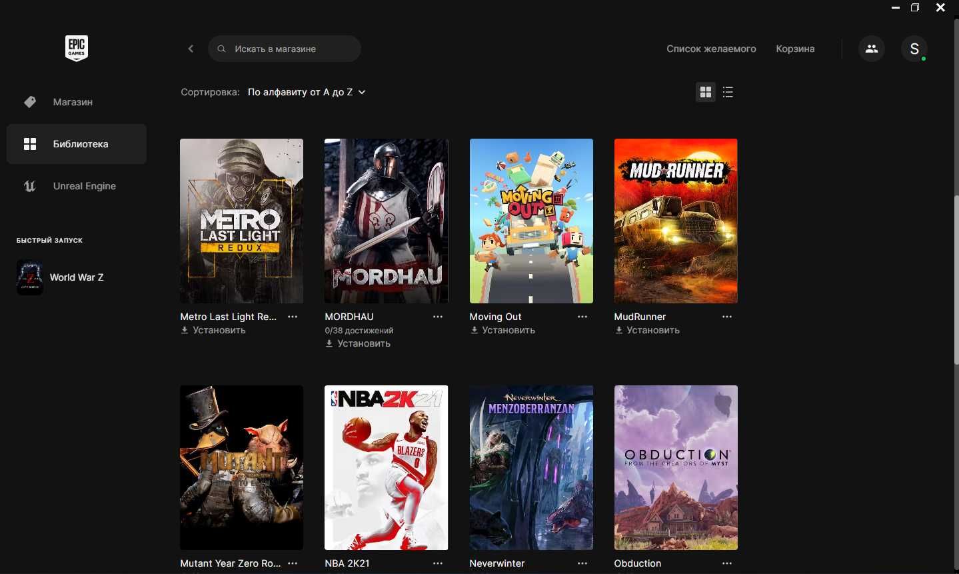Screen dimensions: 959x574
Task: Switch to grid view
Action: click(706, 92)
